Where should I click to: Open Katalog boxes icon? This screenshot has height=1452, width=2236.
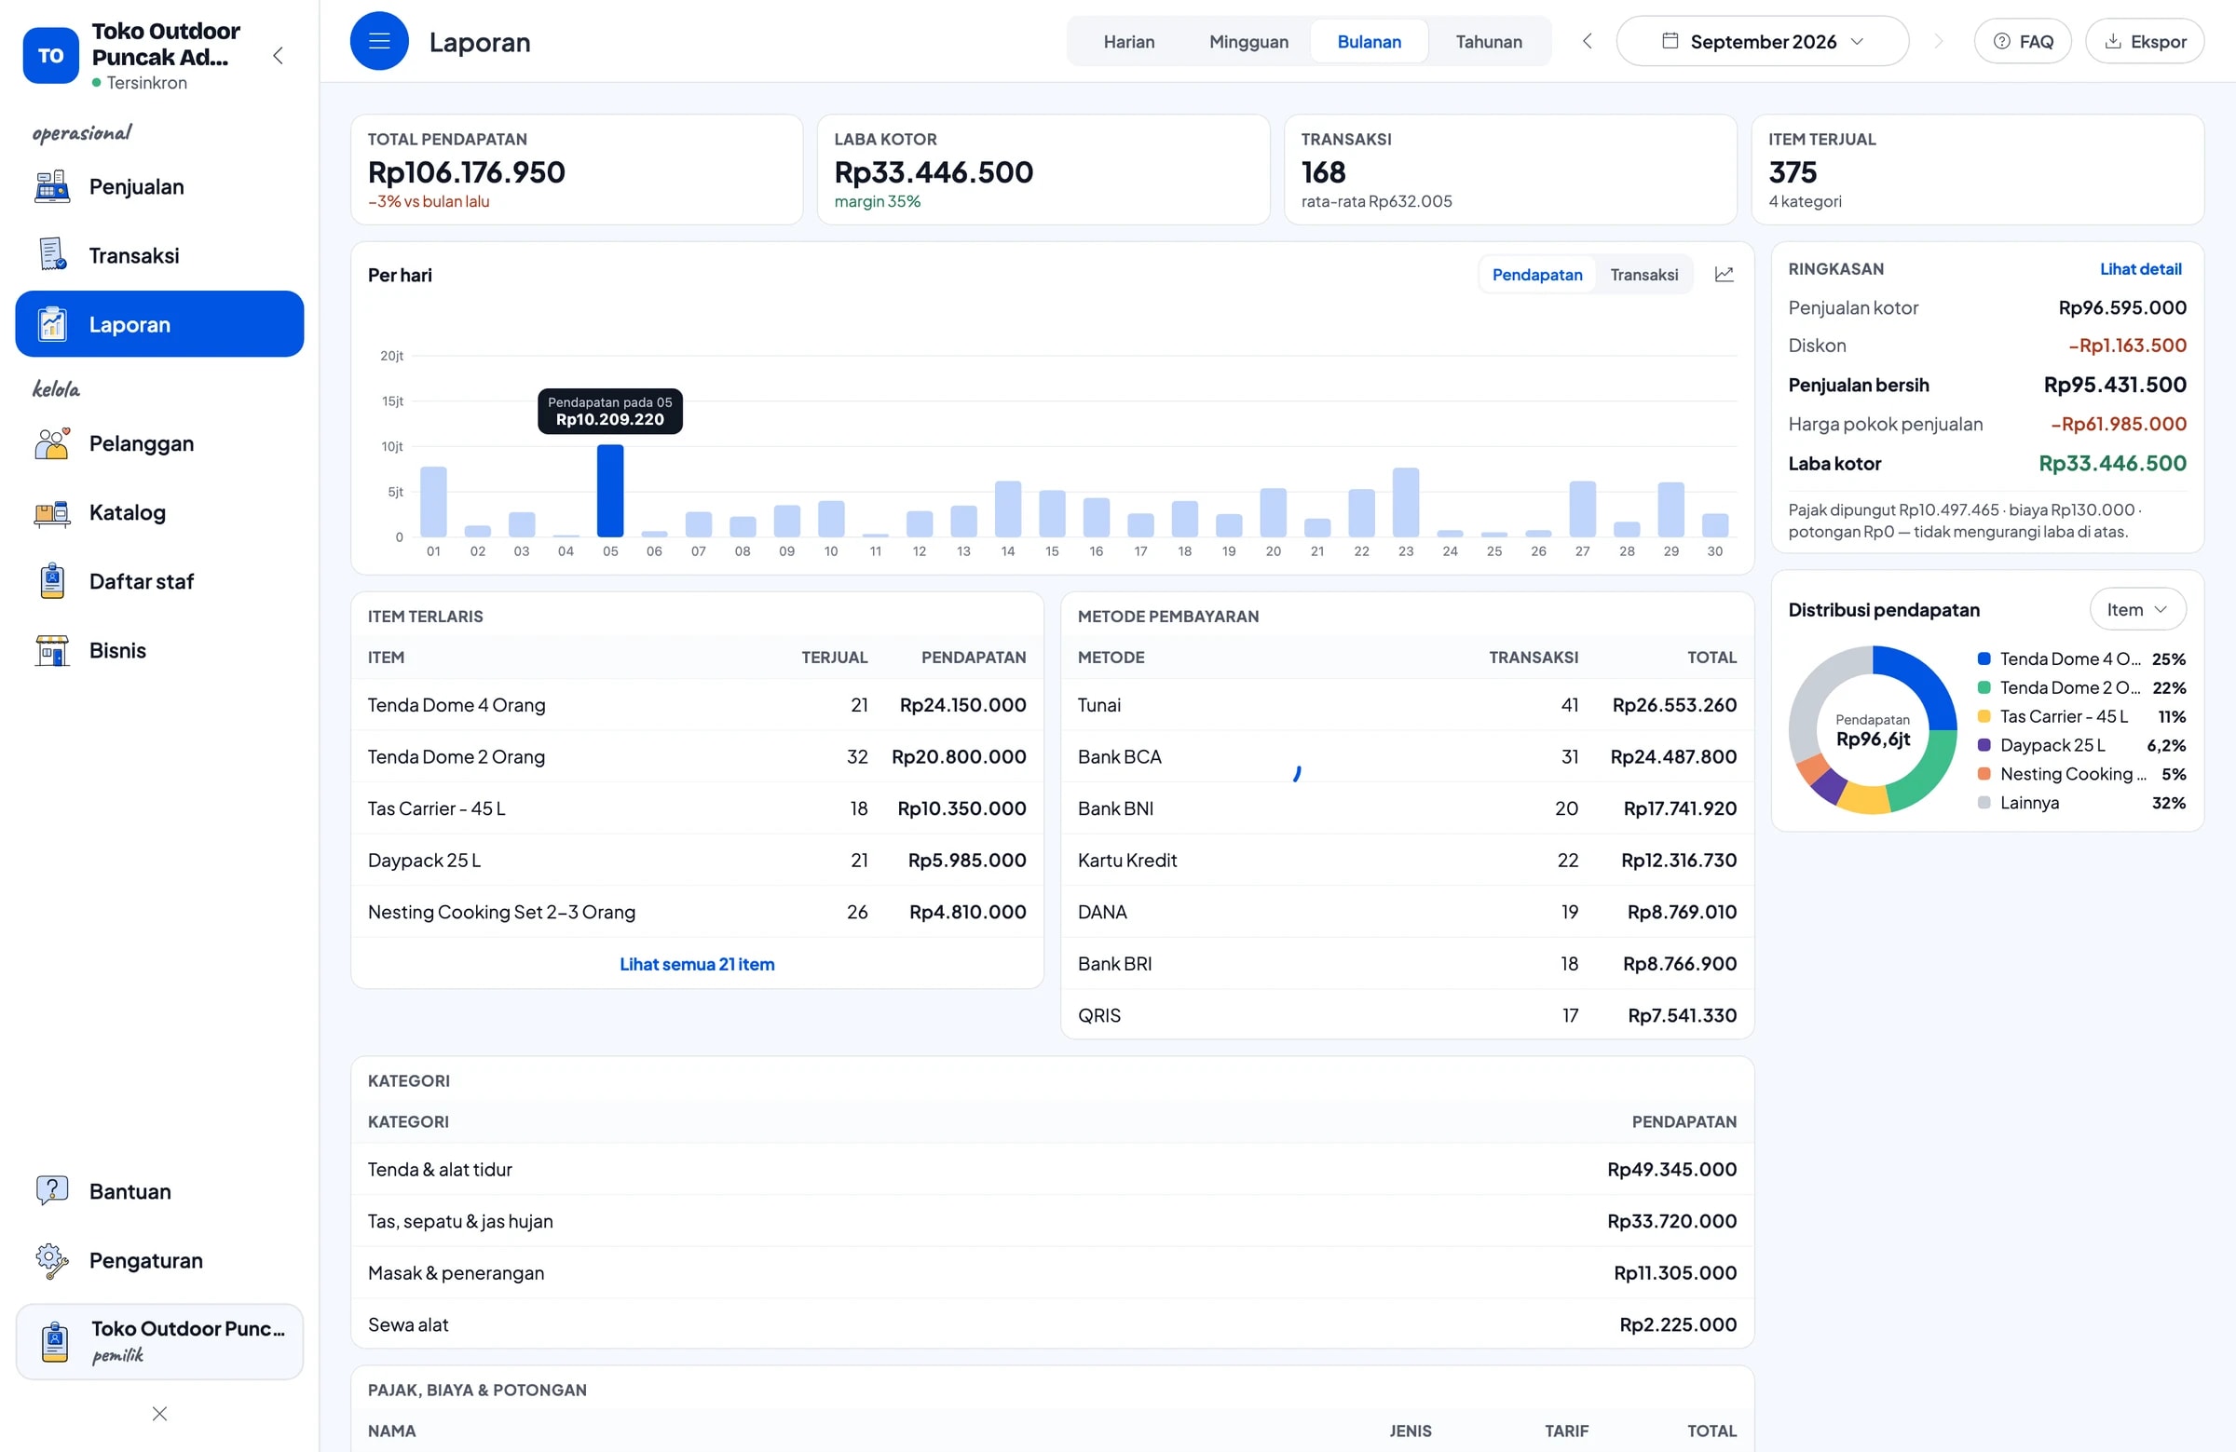point(51,513)
